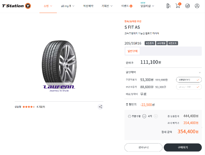
Task: Click the 88,600원 coupon price
Action: point(147,87)
